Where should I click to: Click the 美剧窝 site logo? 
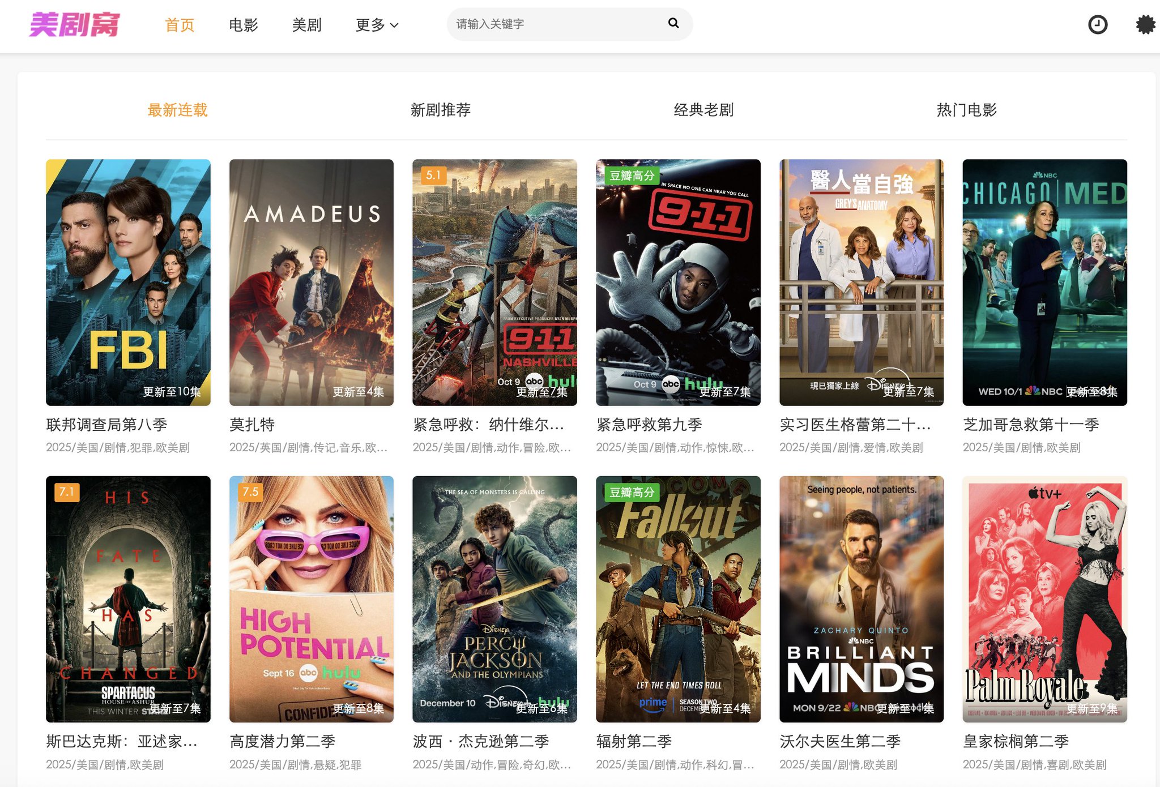coord(74,24)
